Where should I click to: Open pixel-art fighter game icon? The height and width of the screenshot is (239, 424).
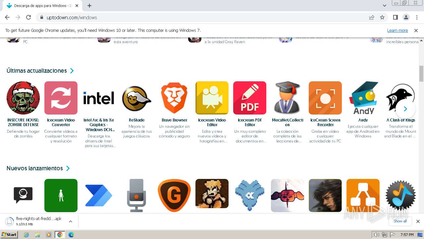point(212,194)
